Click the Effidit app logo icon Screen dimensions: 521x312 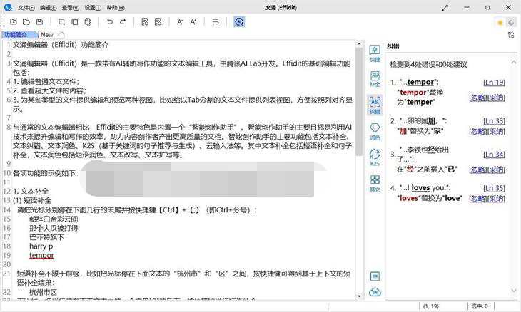point(8,7)
